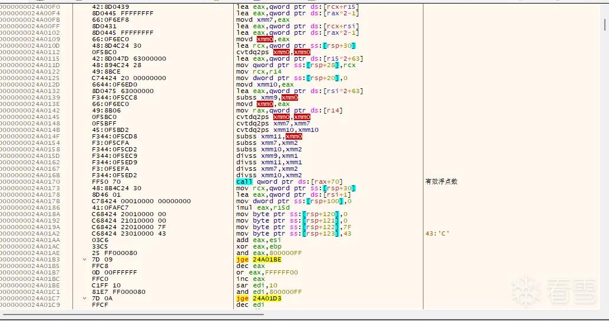Select the sar edi,10 instruction

pyautogui.click(x=257, y=285)
